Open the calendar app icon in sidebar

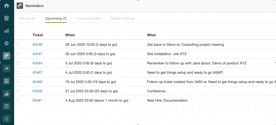coord(7,106)
